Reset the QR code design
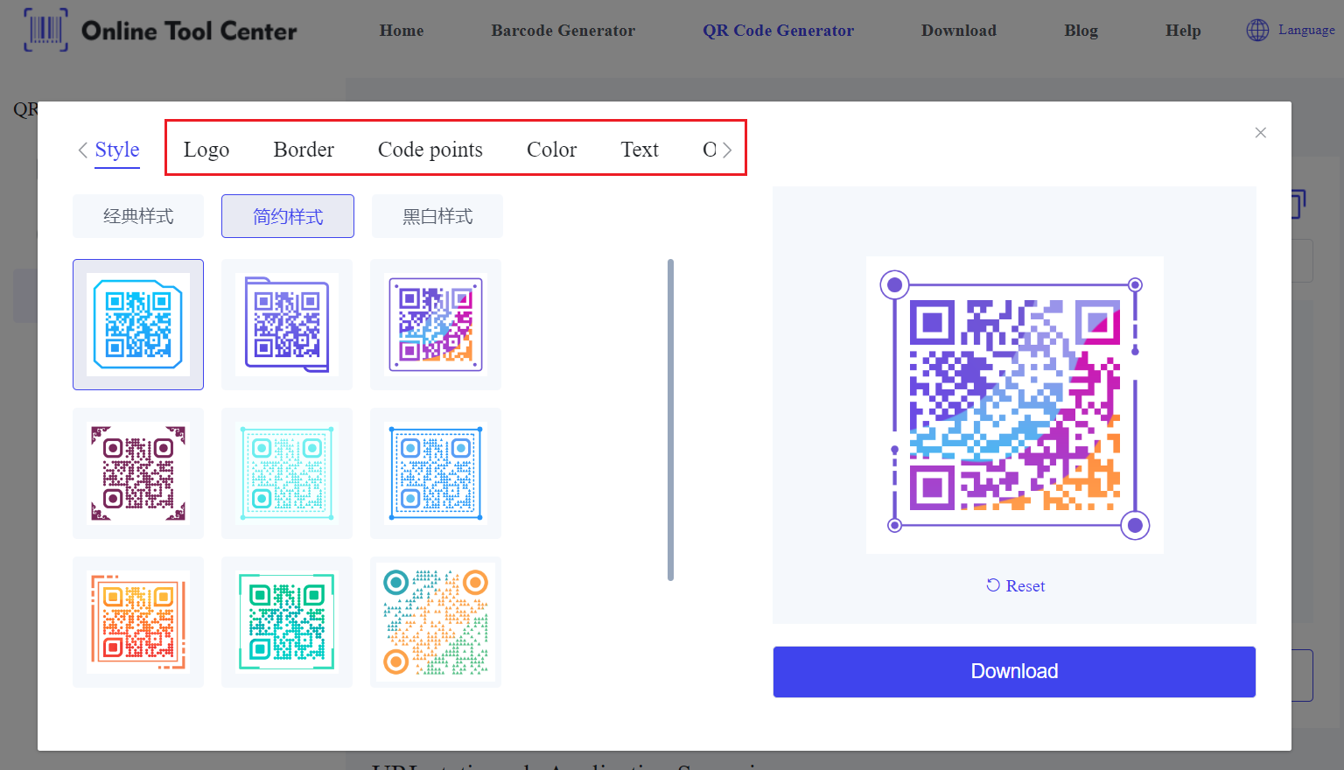Image resolution: width=1344 pixels, height=770 pixels. click(1015, 586)
